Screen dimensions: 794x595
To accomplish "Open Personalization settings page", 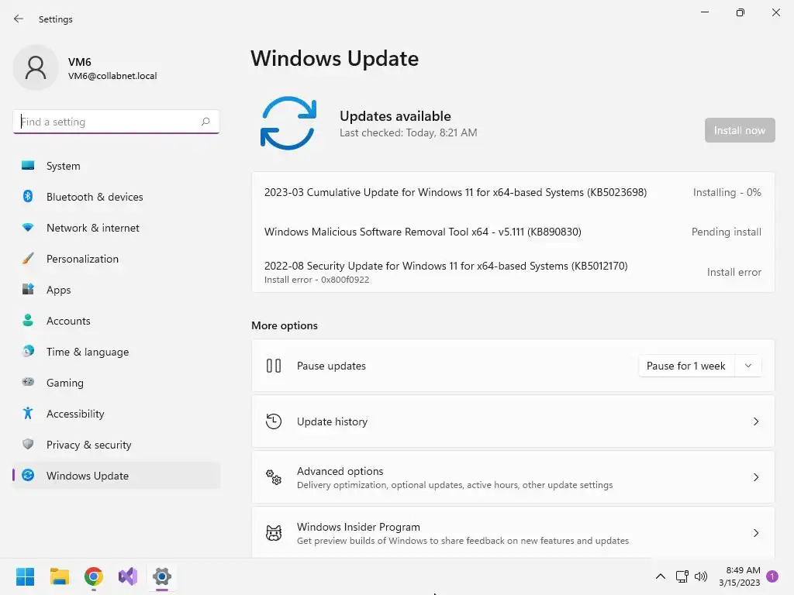I will click(x=116, y=259).
